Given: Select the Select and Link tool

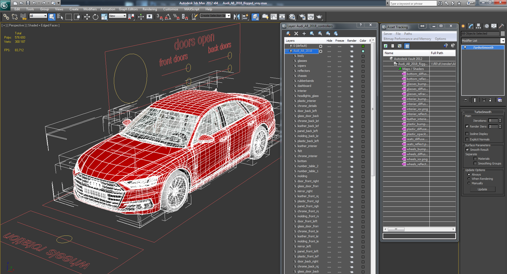Looking at the screenshot, I should click(x=6, y=16).
